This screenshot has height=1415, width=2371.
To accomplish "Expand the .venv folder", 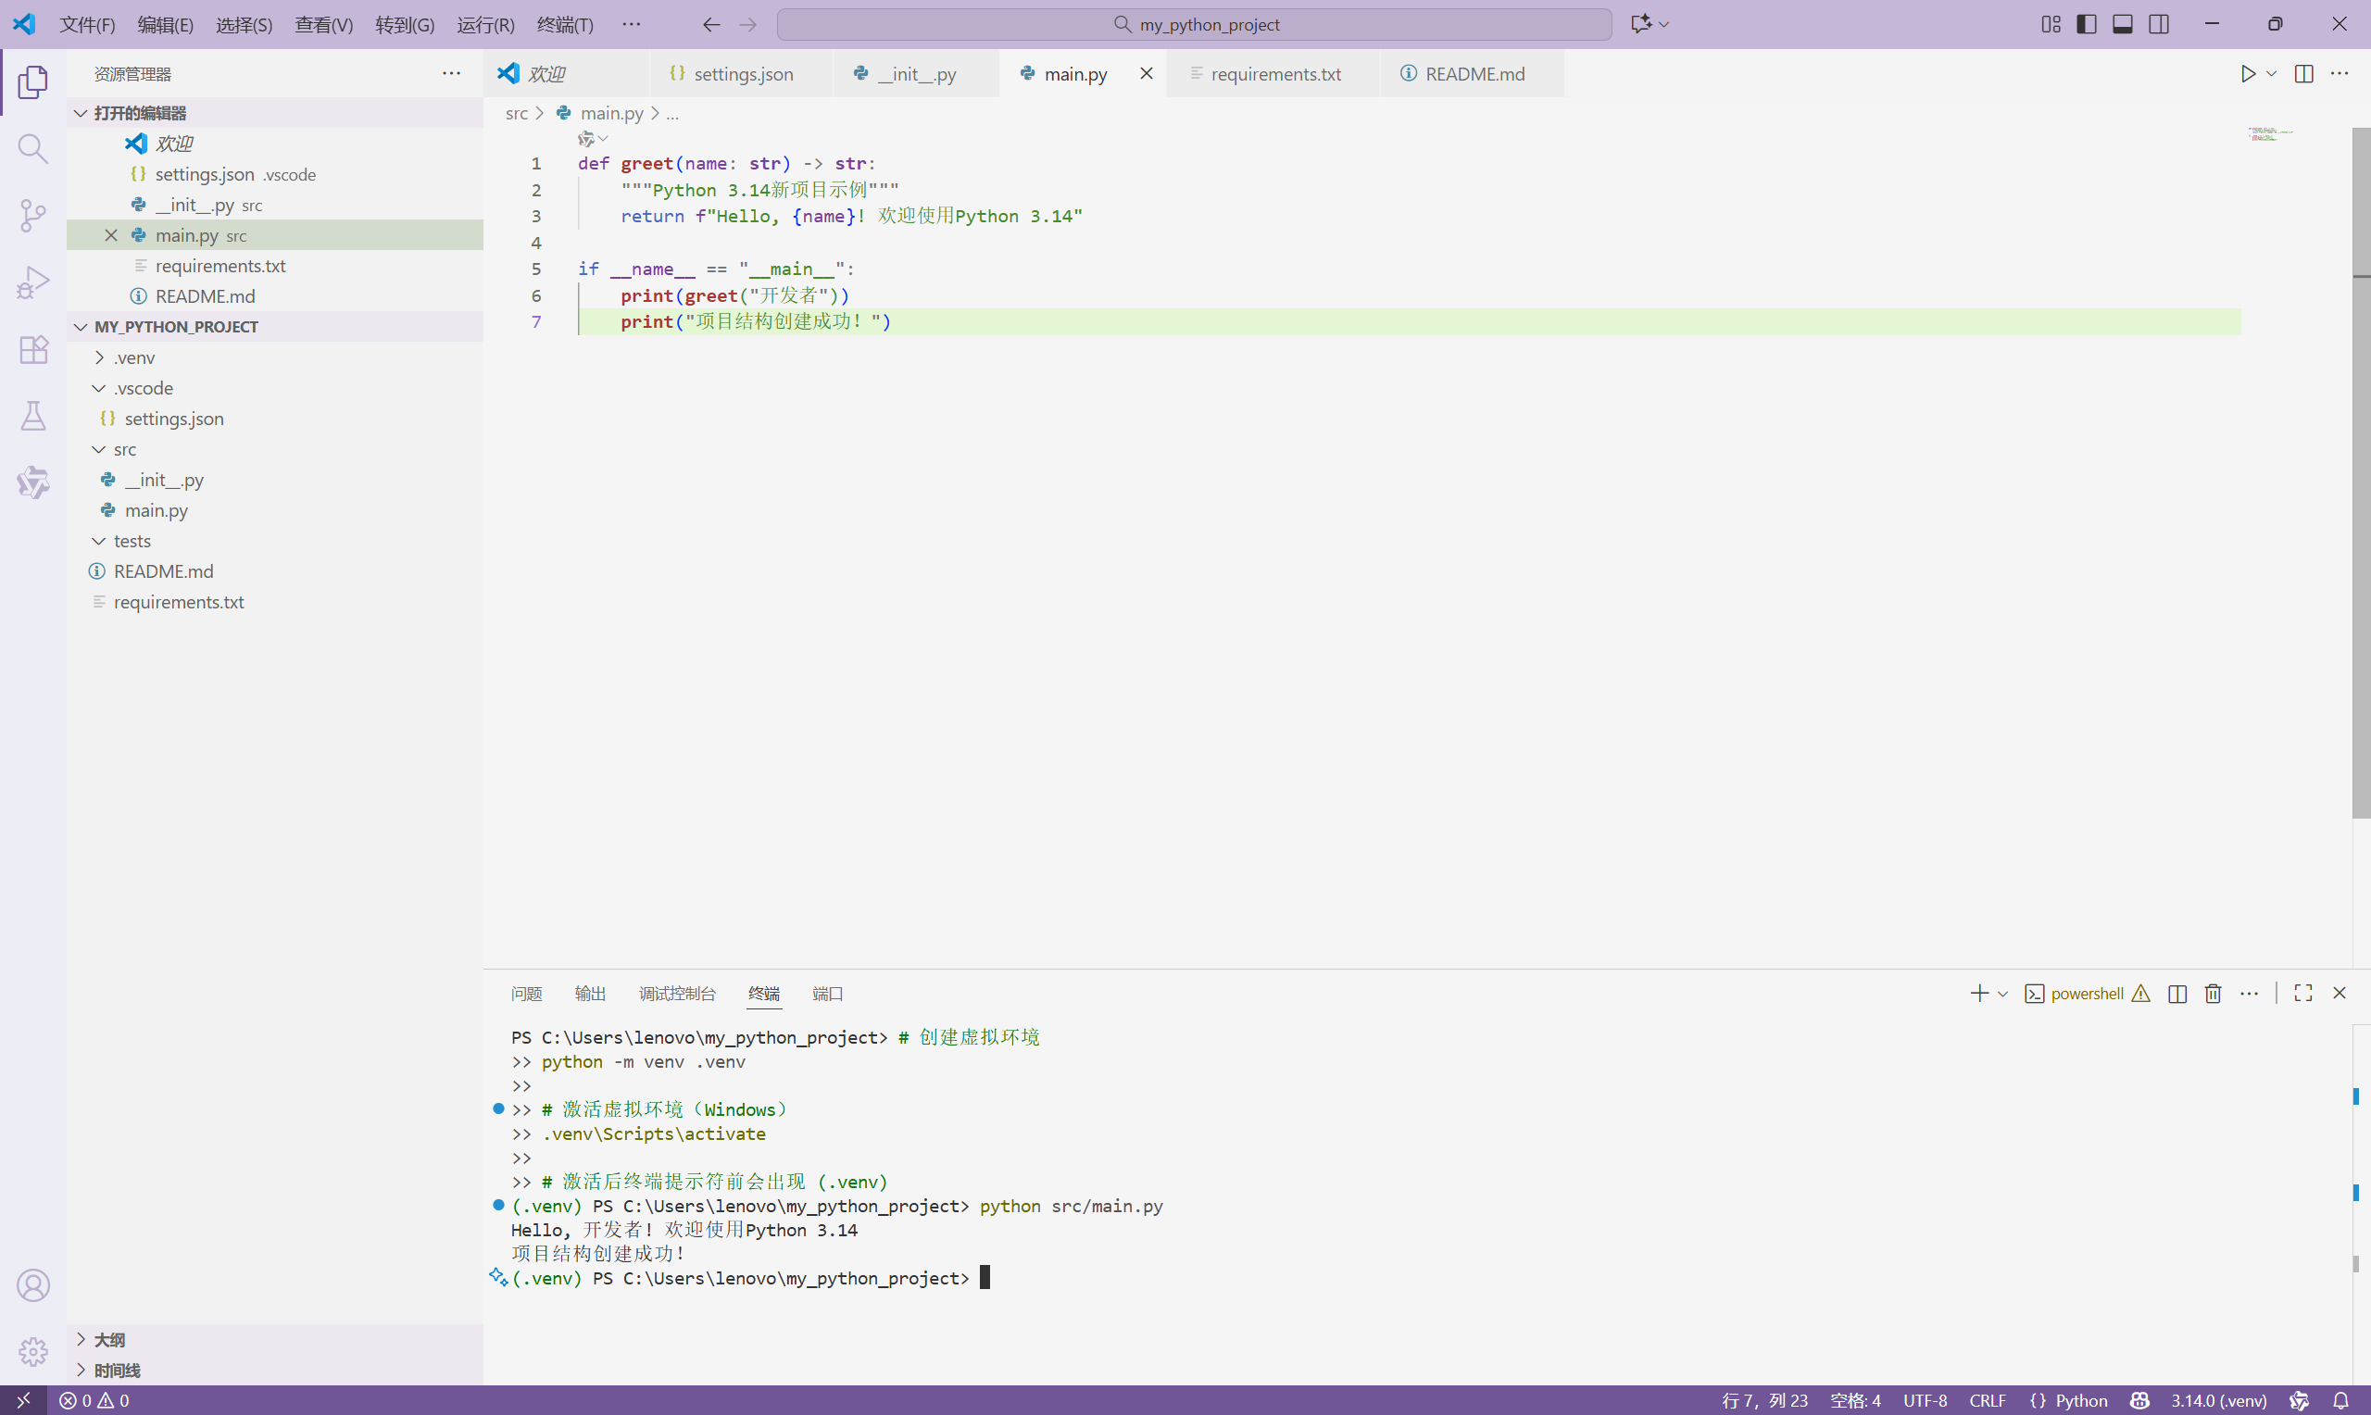I will (98, 357).
